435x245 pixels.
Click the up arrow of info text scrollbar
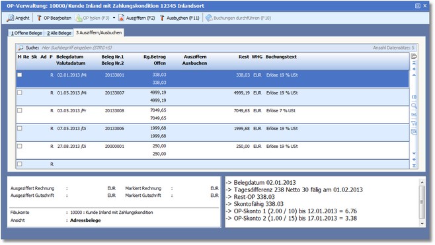point(422,182)
